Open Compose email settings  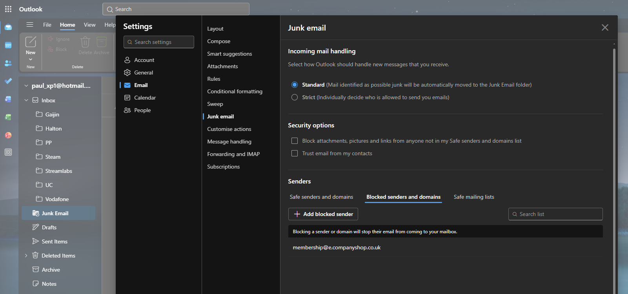[219, 41]
